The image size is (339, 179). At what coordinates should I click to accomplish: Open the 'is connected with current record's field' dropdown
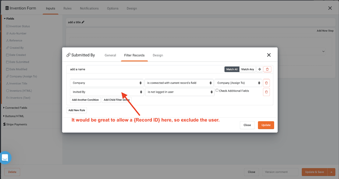tap(179, 83)
